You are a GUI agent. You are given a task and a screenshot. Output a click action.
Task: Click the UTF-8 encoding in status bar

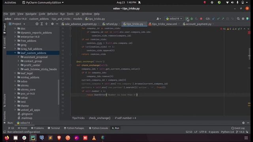coord(203,132)
